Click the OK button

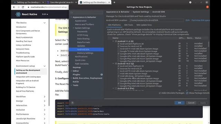pyautogui.click(x=180, y=103)
